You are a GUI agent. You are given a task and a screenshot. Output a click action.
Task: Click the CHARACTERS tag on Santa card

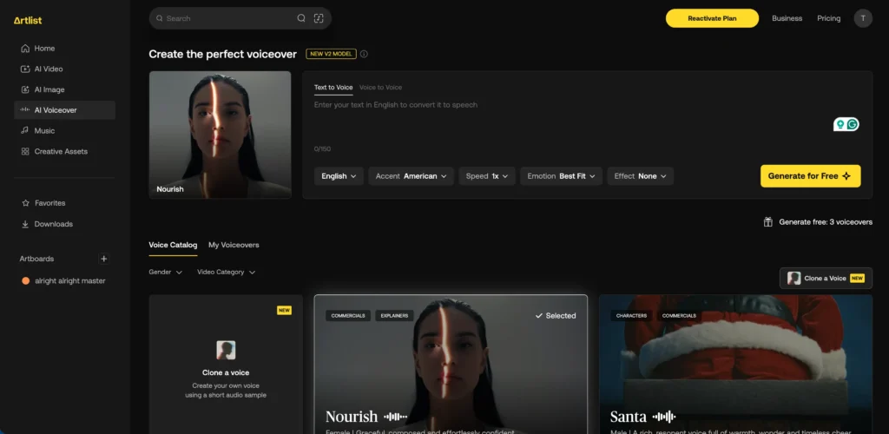(x=632, y=316)
